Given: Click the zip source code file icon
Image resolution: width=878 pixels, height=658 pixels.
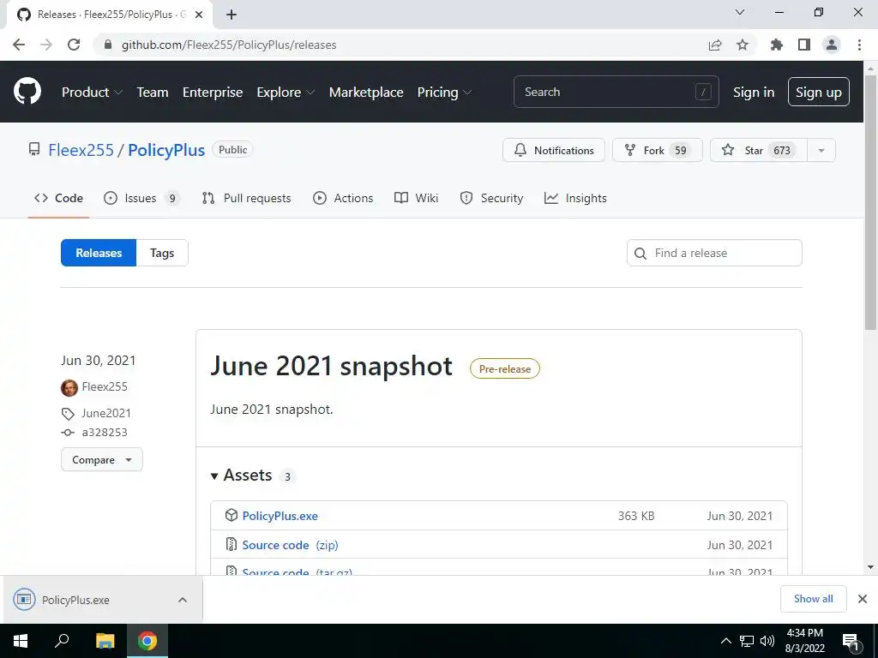Looking at the screenshot, I should (x=232, y=544).
